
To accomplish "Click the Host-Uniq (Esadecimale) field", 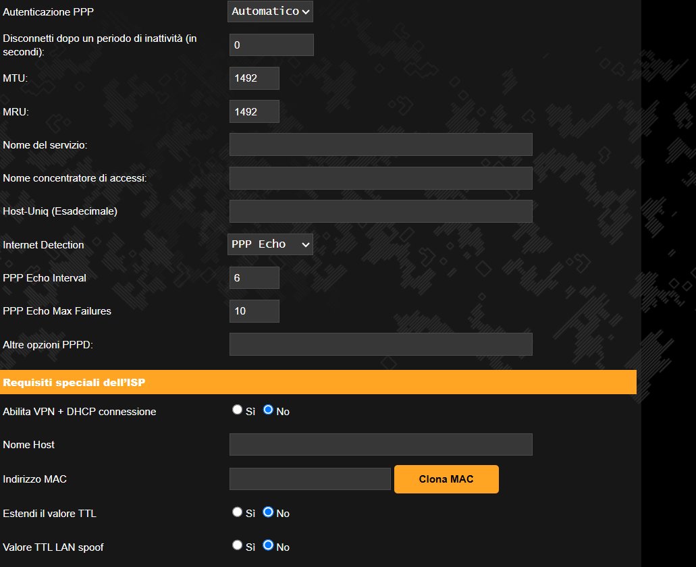I will [381, 211].
